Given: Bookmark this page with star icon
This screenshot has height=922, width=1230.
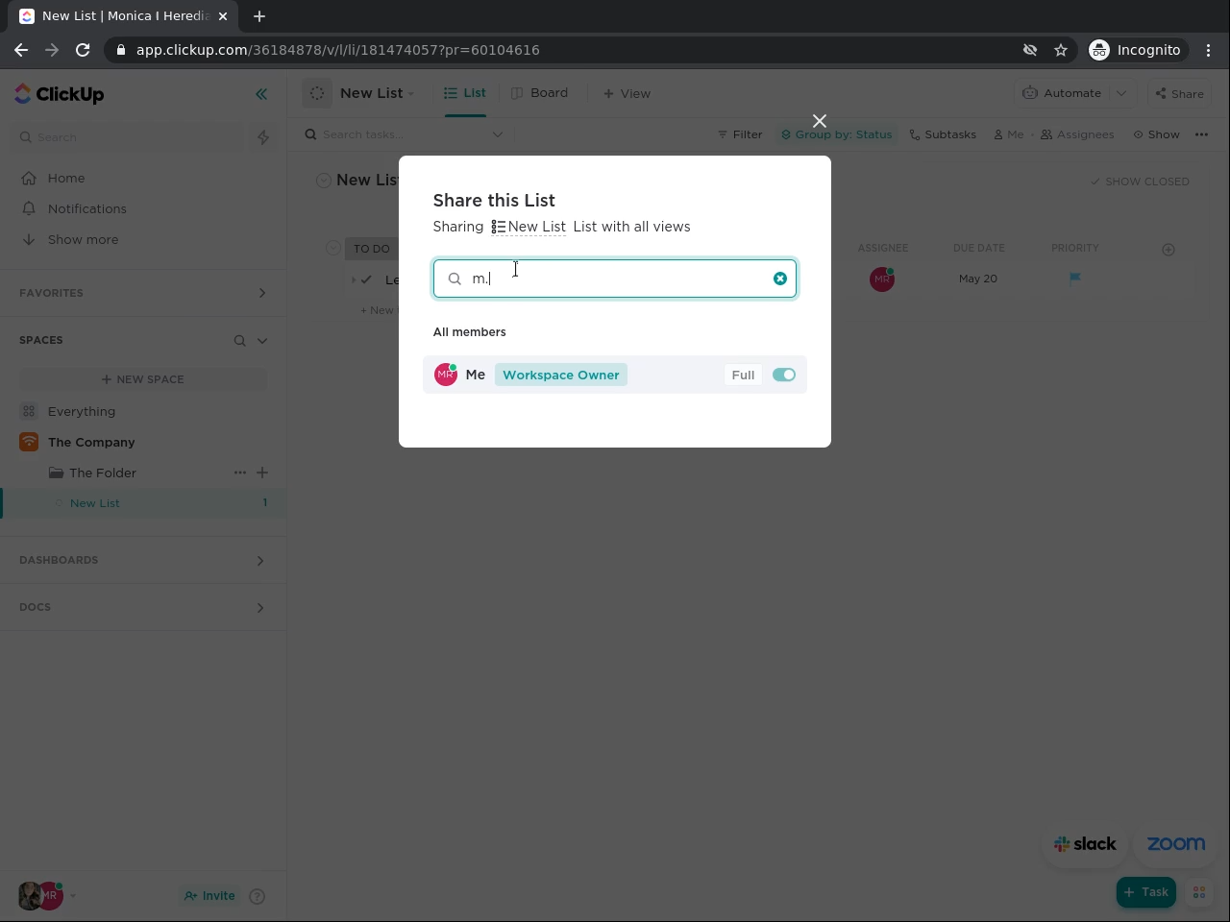Looking at the screenshot, I should point(1061,50).
